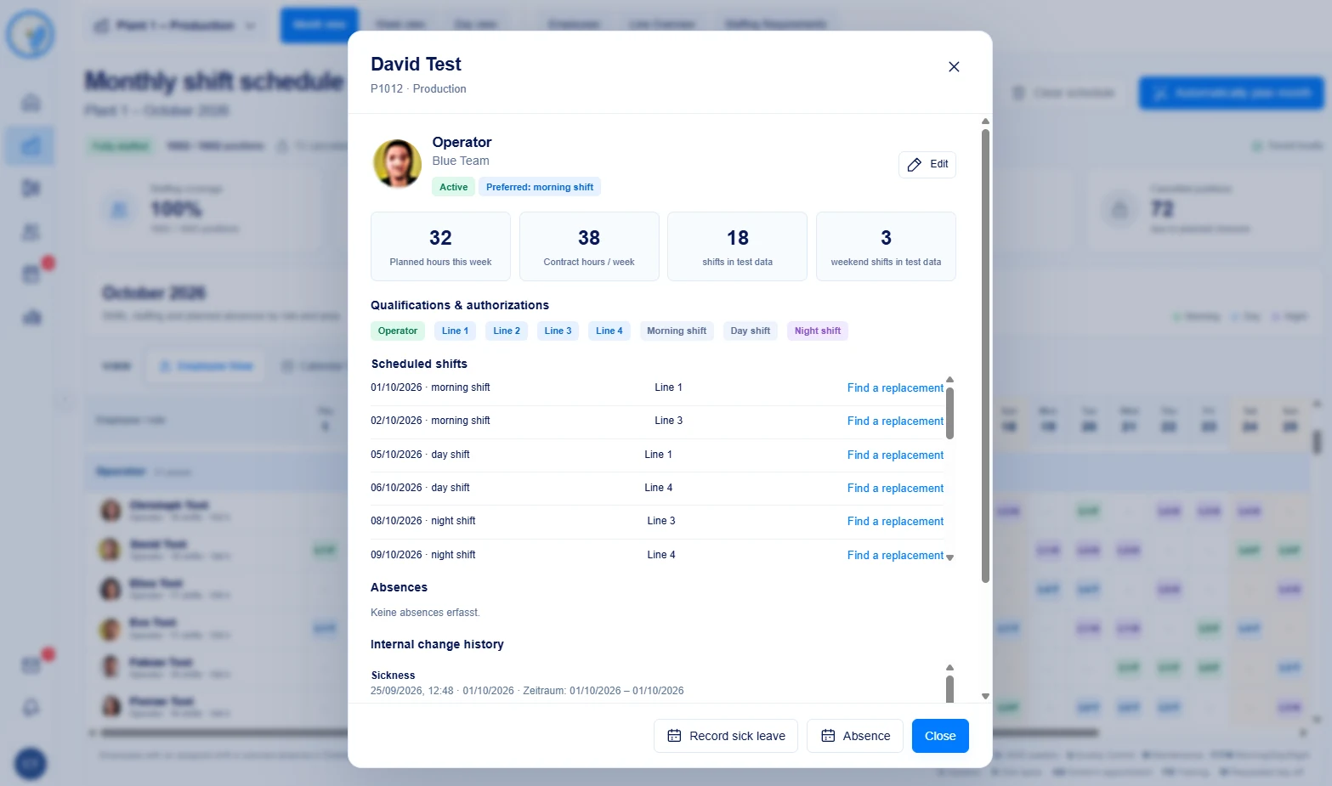Viewport: 1332px width, 786px height.
Task: Click the Morning shift authorization tag
Action: click(x=677, y=331)
